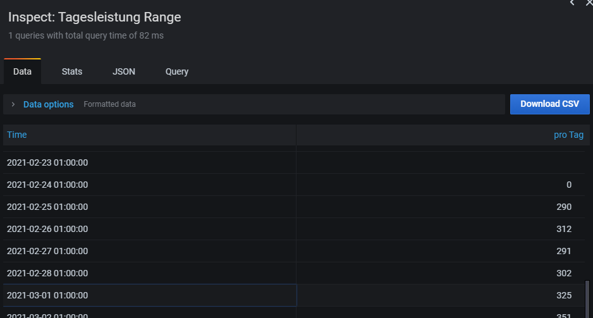Select the 2021-02-23 01:00:00 time cell
This screenshot has height=318, width=593.
pyautogui.click(x=47, y=162)
